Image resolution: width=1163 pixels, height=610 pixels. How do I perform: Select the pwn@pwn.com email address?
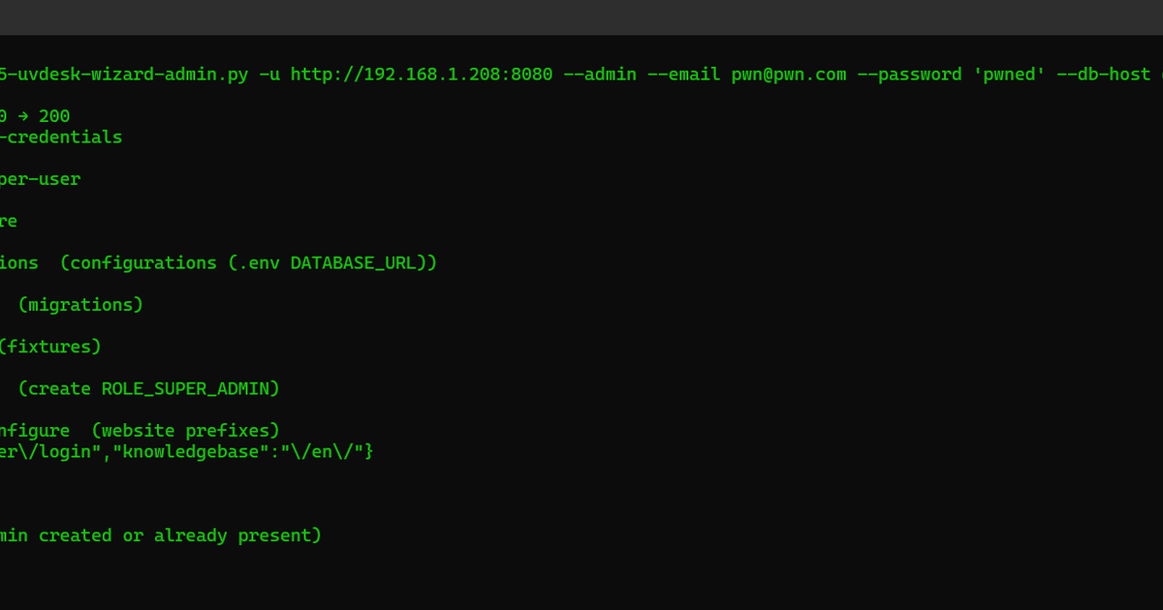coord(789,75)
